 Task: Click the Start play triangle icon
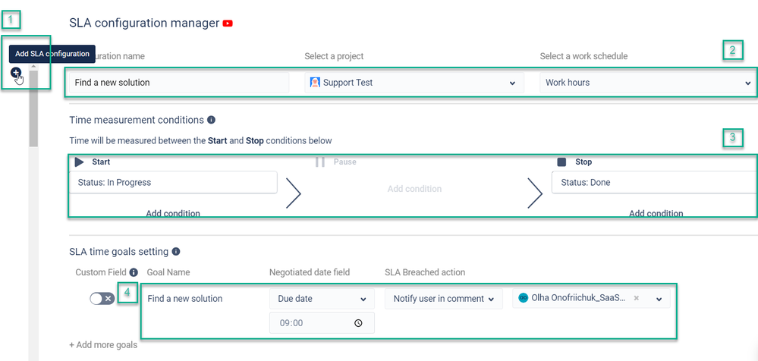click(x=79, y=162)
